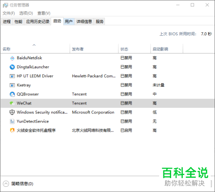Viewport: 215px width, 192px height.
Task: Click Hewlett-Packard Com... publisher cell
Action: 94,76
